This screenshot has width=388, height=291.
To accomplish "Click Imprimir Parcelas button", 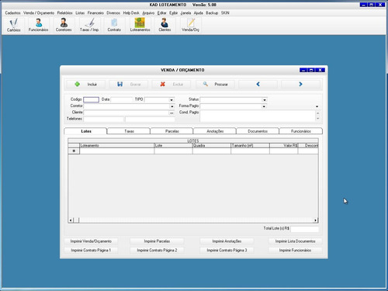I will [x=157, y=241].
